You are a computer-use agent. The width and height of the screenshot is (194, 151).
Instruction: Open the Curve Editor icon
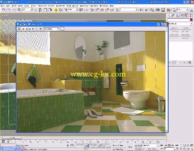coord(158,10)
